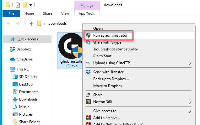Open Music in the navigation pane
Image resolution: width=200 pixels, height=125 pixels.
point(24,107)
